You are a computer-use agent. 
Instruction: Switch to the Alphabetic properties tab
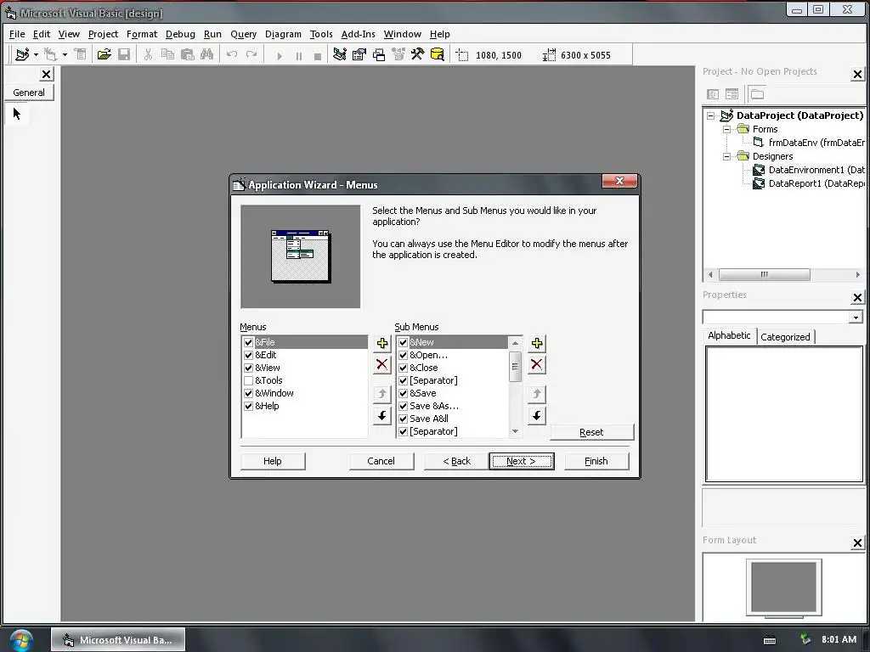pyautogui.click(x=729, y=335)
